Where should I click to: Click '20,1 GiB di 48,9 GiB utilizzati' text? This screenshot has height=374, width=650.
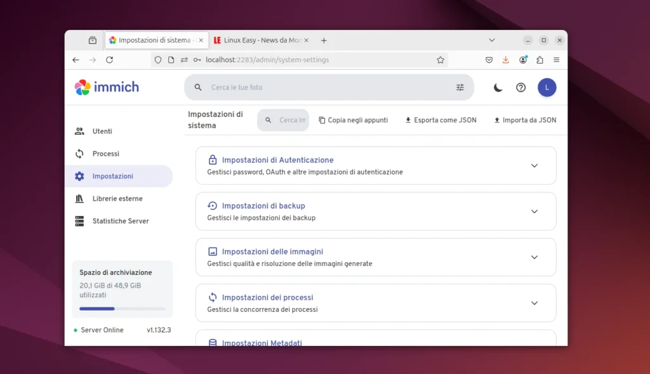(x=110, y=290)
